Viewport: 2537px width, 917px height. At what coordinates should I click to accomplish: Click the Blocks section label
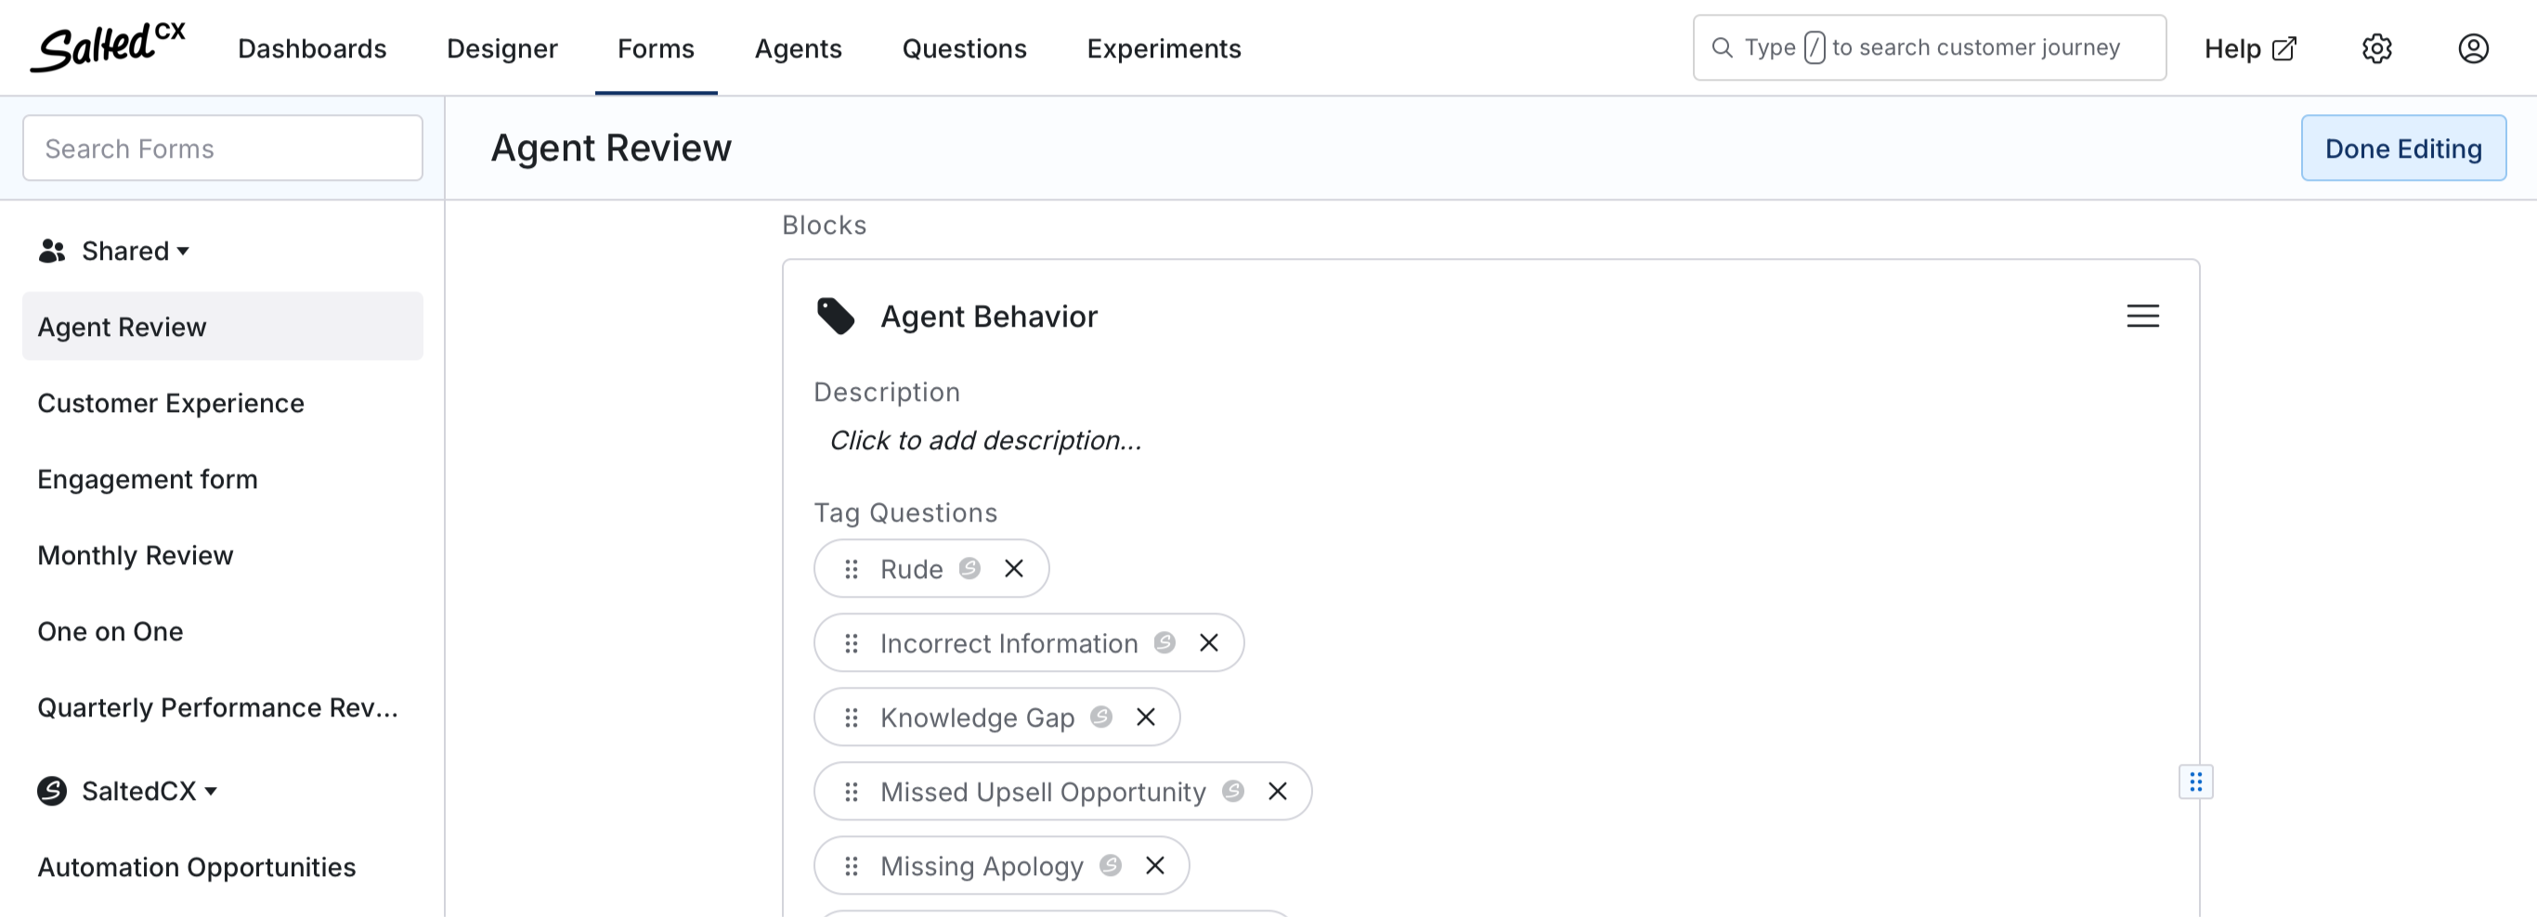pos(824,225)
